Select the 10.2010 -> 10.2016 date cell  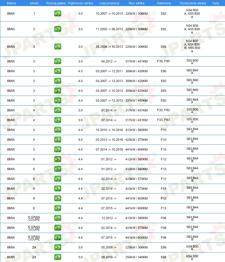pos(109,130)
